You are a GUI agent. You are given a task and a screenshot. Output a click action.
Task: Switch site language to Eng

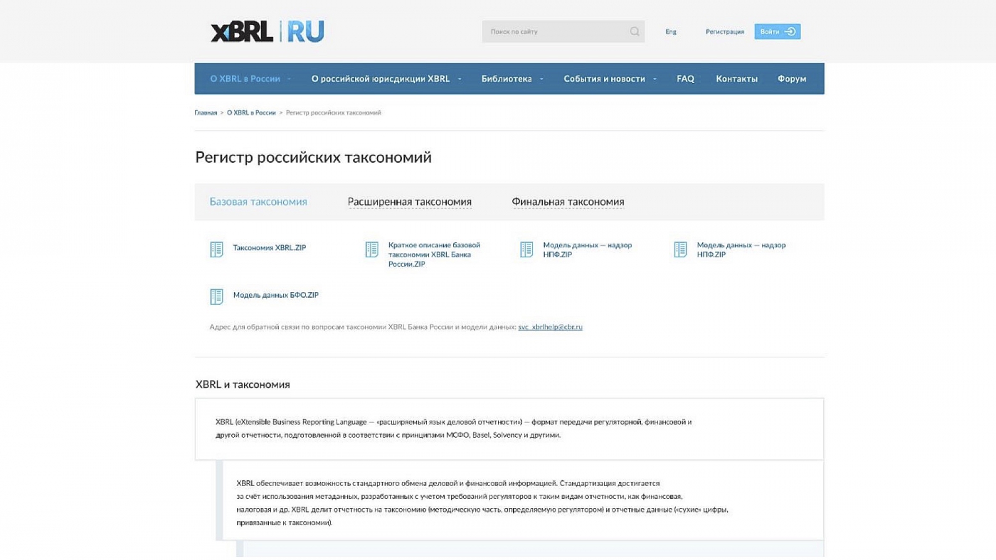click(x=671, y=32)
